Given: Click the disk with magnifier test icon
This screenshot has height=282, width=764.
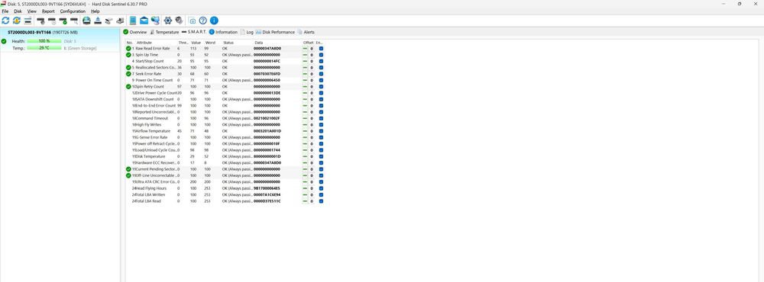Looking at the screenshot, I should pos(74,21).
